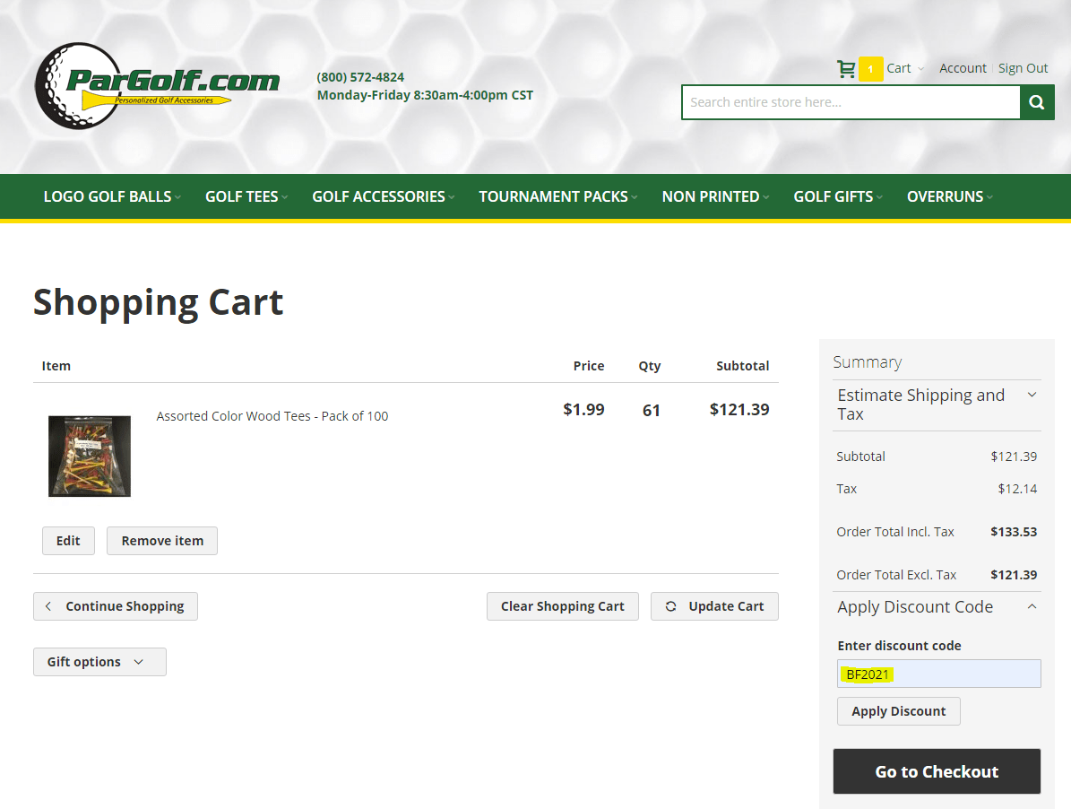Click the refresh icon on Update Cart
Screen dimensions: 1071x809
coord(670,606)
